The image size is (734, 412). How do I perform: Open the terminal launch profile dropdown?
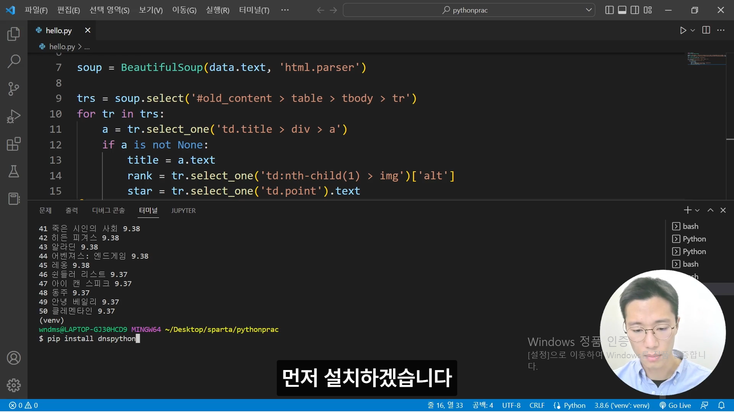(697, 210)
